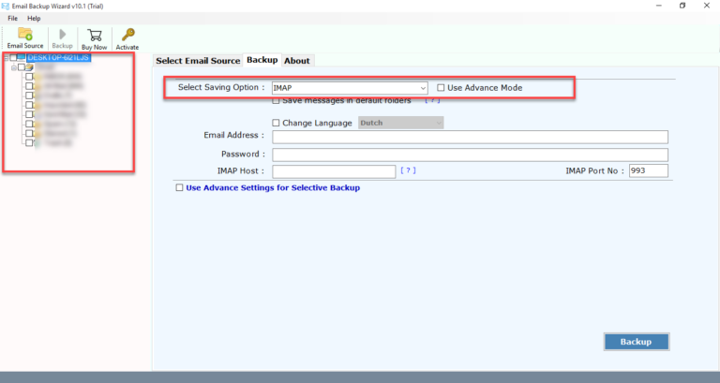Screen dimensions: 720x383
Task: Click the Email Address input field
Action: 470,137
